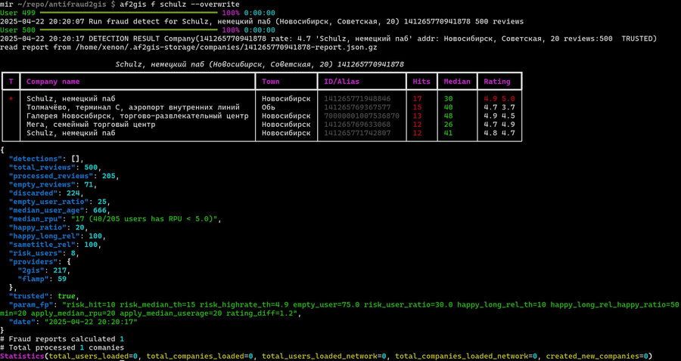Click the Обь town cell
The width and height of the screenshot is (681, 361).
point(271,107)
